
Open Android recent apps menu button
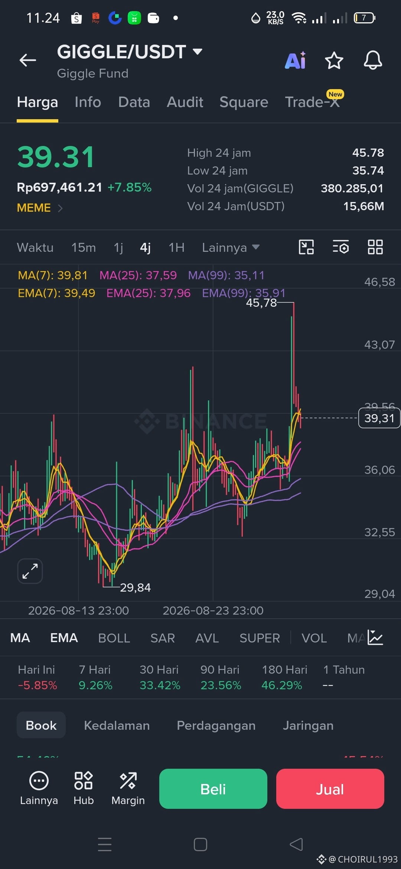tap(105, 844)
